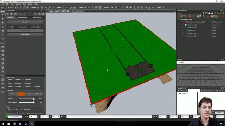Viewport: 225px width, 126px height.
Task: Click the question mark help icon
Action: coord(163,7)
